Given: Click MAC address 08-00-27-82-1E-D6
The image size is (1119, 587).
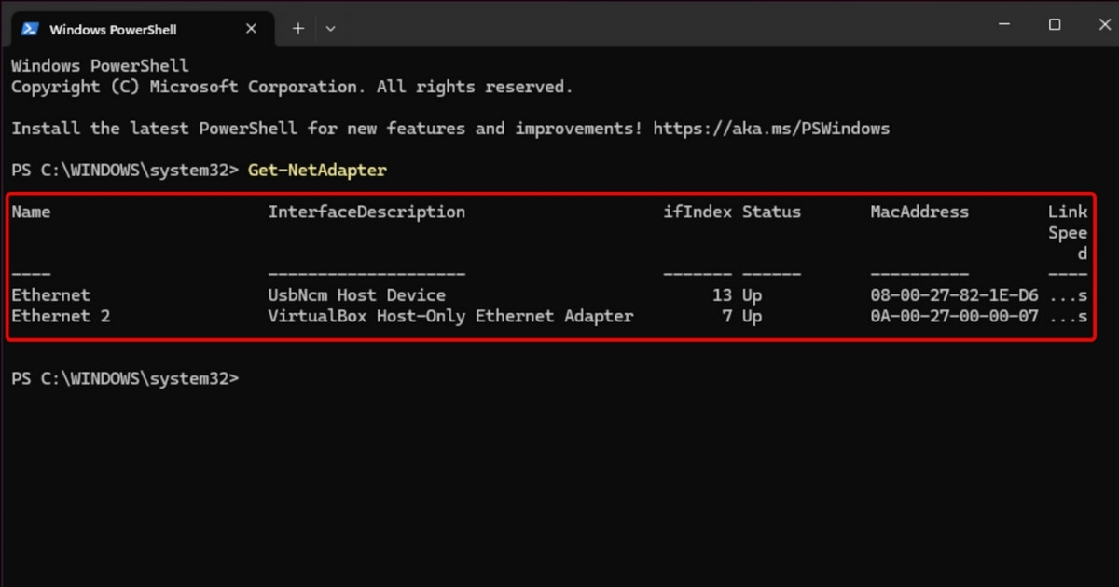Looking at the screenshot, I should 954,295.
